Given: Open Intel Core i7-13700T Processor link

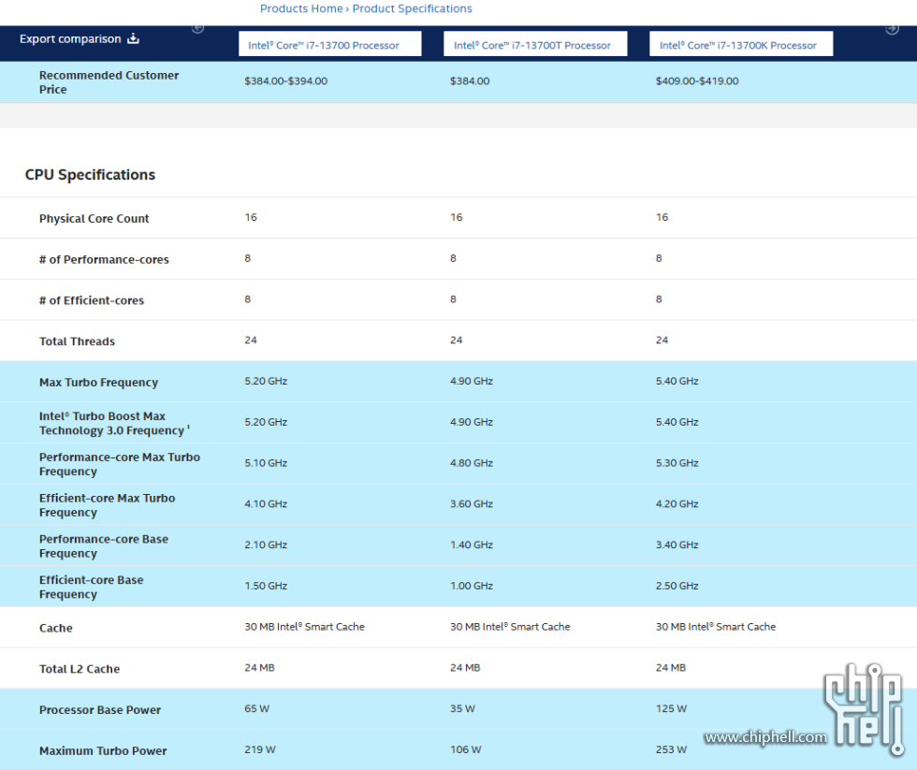Looking at the screenshot, I should [535, 44].
